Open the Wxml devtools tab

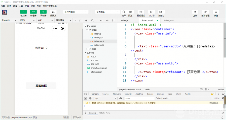[x=178, y=94]
